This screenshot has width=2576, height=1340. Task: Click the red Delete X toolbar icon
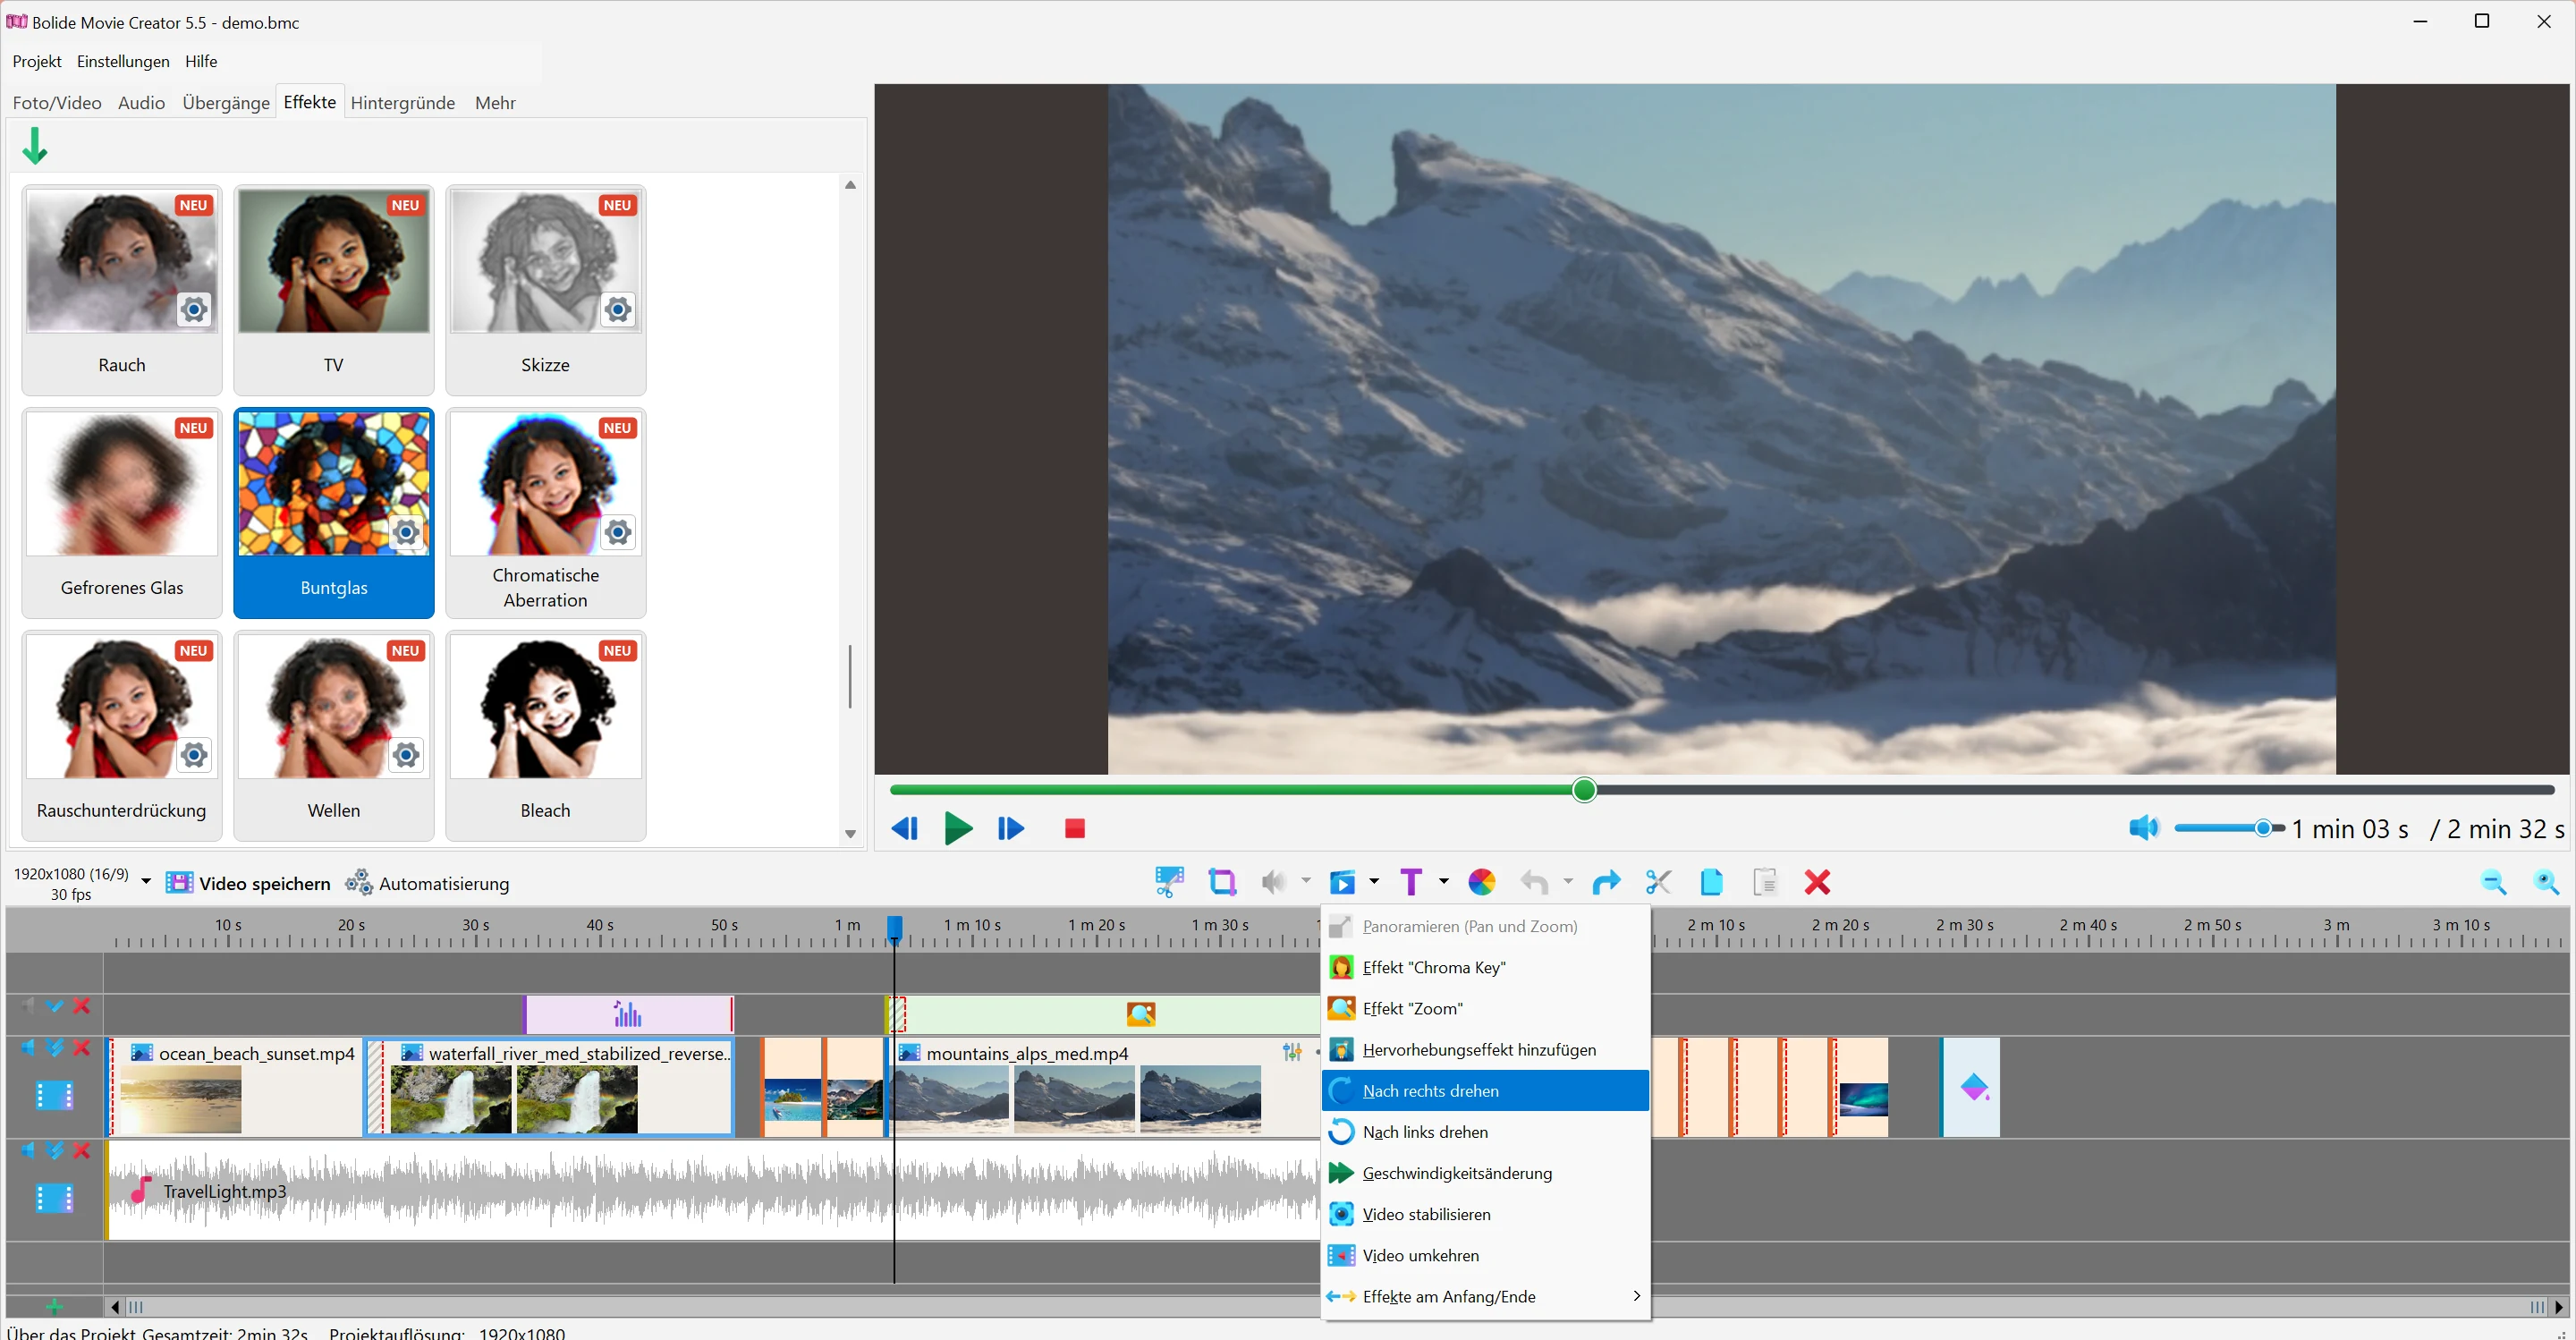(1817, 882)
